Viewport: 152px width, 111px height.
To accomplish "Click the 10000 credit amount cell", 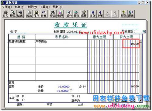I will (x=126, y=44).
